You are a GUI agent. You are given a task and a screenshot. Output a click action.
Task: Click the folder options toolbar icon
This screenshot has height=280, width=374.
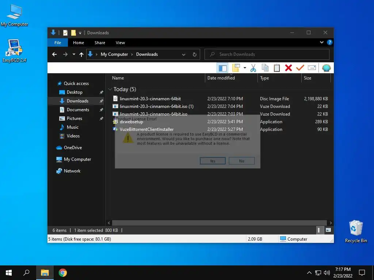click(x=236, y=68)
